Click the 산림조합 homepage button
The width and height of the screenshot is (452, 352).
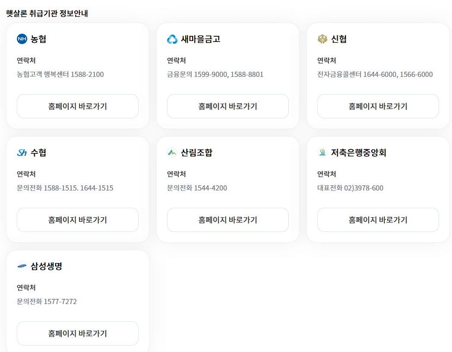(228, 220)
